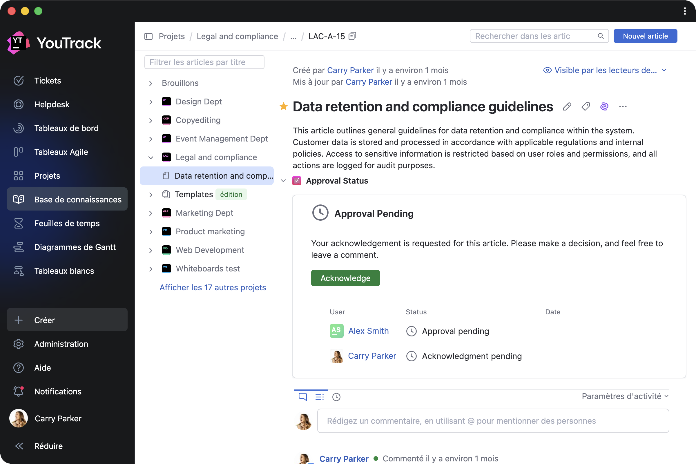Click the pencil edit article icon
Viewport: 696px width, 464px height.
click(x=567, y=106)
